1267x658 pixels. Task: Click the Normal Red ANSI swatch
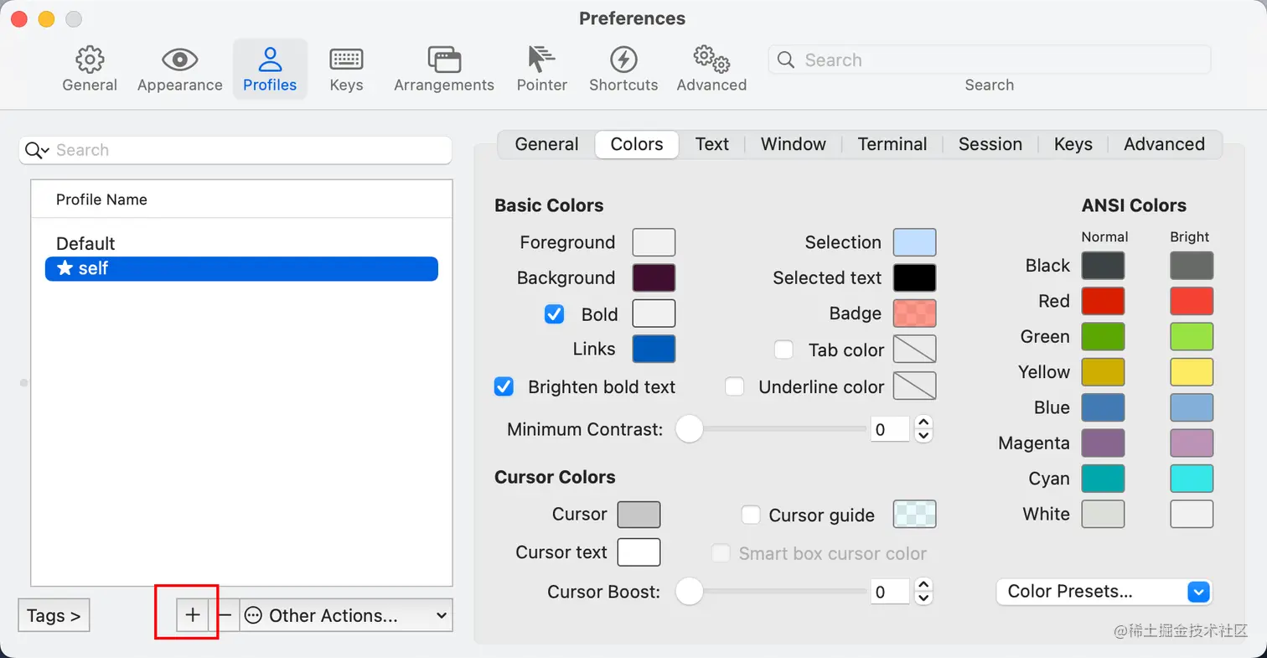click(x=1103, y=301)
